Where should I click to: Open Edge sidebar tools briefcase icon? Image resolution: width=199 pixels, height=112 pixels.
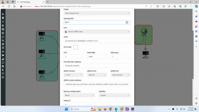196,21
